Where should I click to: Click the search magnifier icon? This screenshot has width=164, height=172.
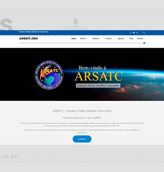pyautogui.click(x=144, y=33)
